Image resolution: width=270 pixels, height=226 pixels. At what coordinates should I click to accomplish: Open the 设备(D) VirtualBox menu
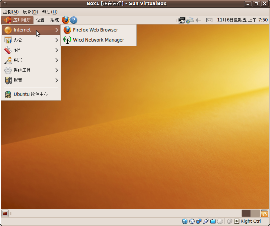pos(30,12)
